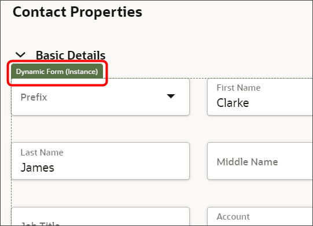Viewport: 313px width, 226px height.
Task: Click the Prefix placeholder text
Action: (34, 97)
